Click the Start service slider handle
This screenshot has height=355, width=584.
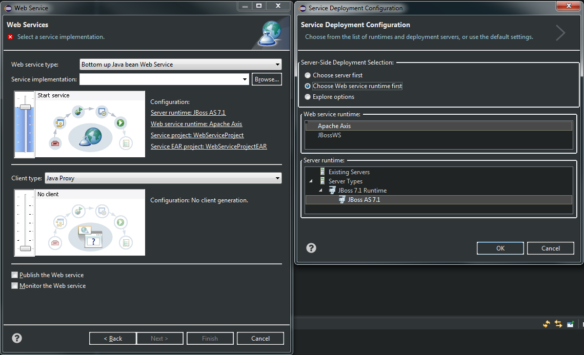coord(25,107)
